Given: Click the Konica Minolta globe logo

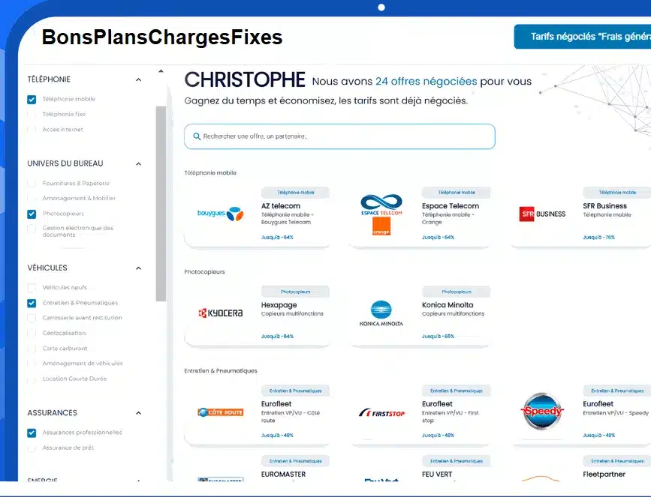Looking at the screenshot, I should coord(381,309).
